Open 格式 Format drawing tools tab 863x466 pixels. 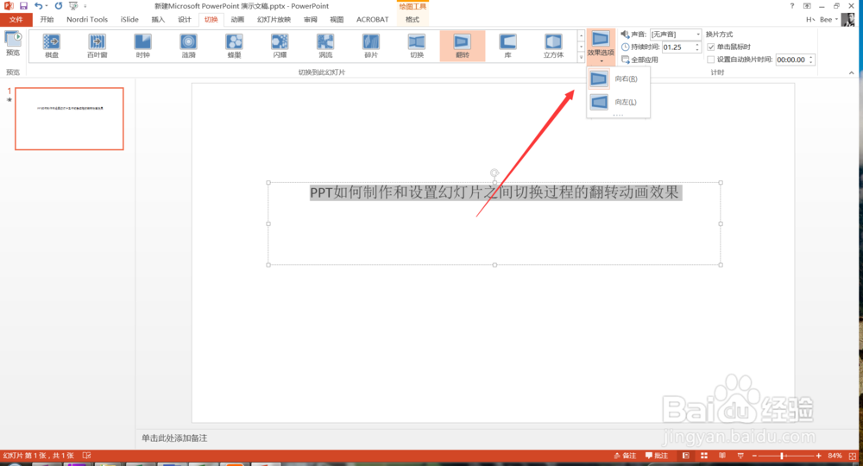(x=413, y=19)
